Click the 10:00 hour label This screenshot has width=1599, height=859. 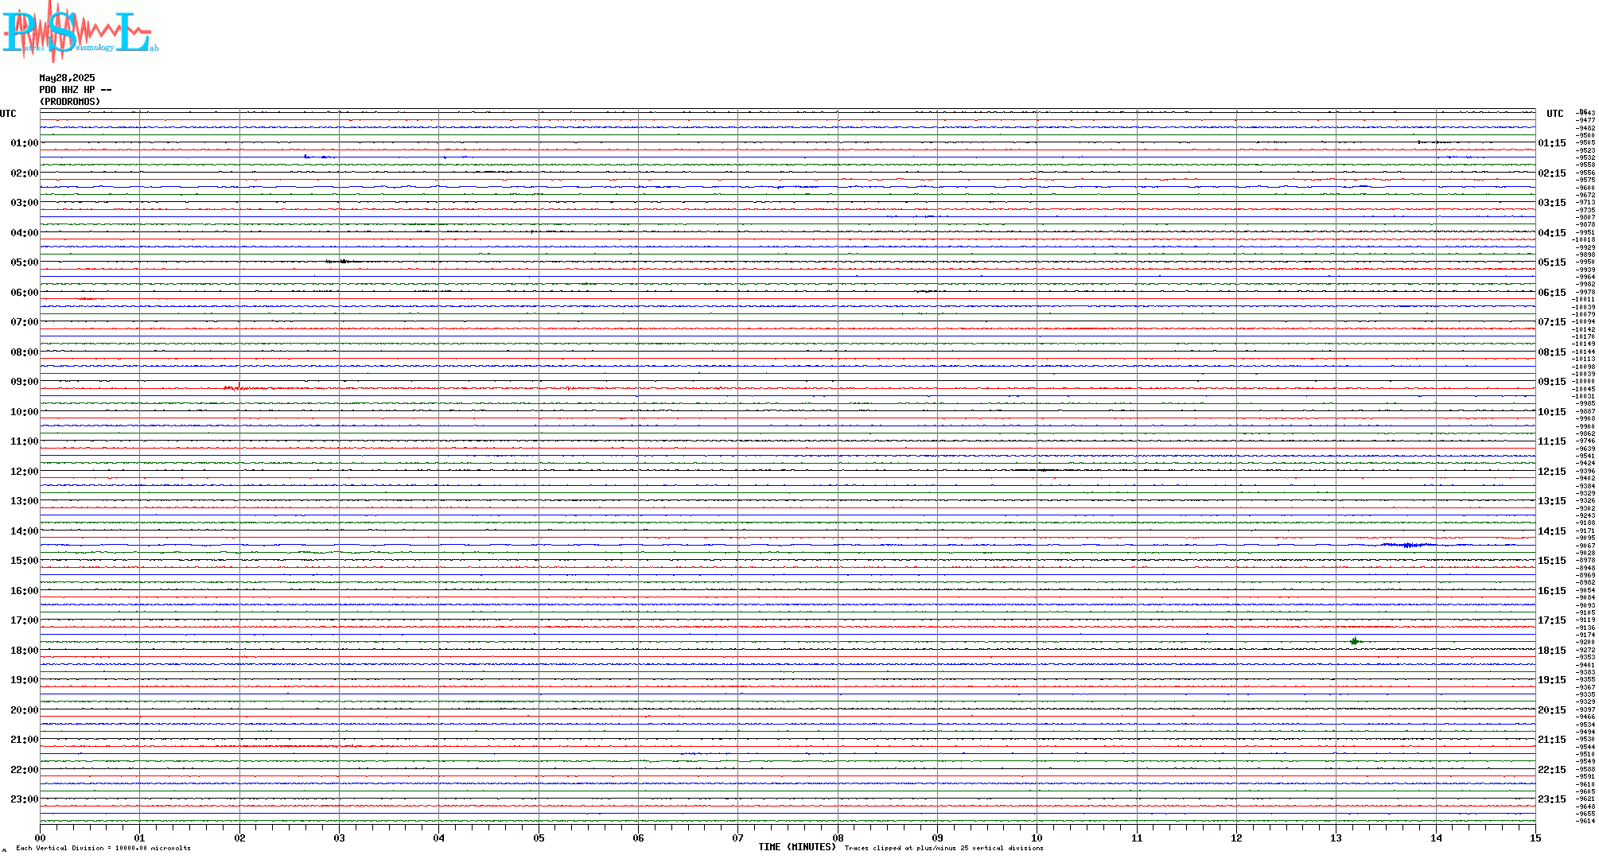24,412
